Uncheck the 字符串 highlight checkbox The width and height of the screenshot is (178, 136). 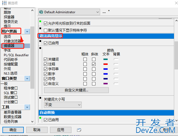tap(45, 69)
